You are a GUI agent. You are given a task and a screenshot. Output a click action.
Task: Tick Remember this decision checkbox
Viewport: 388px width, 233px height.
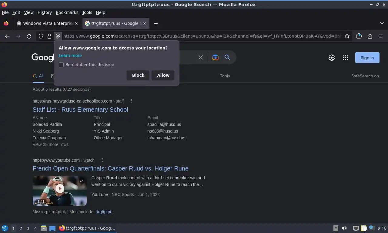(x=61, y=65)
